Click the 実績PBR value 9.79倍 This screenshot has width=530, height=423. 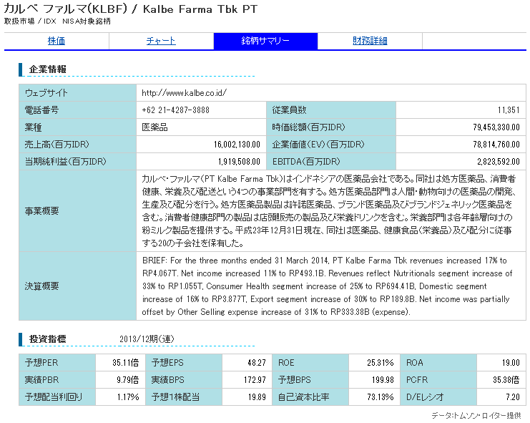tap(127, 380)
